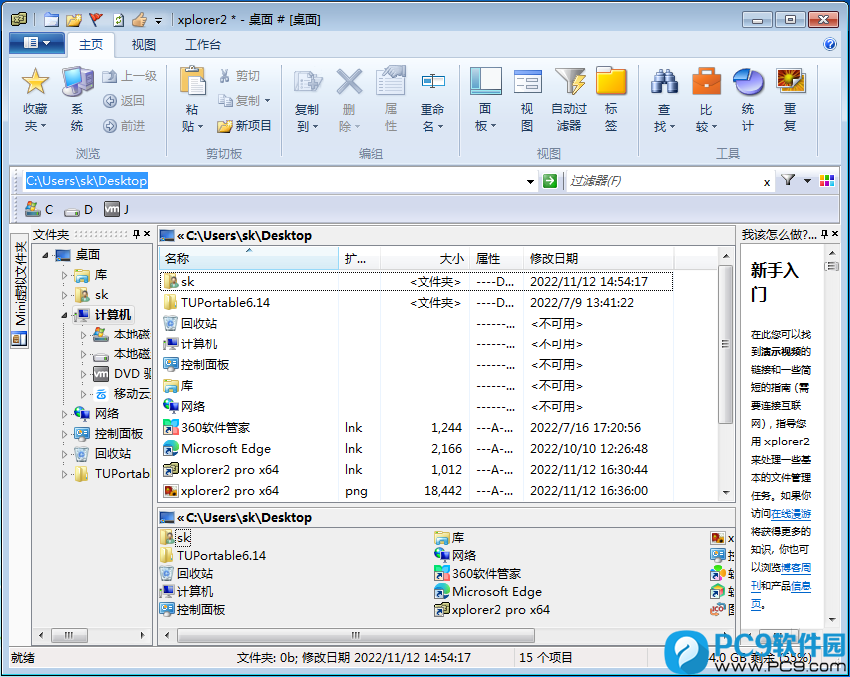
Task: Open 属性 properties from the ribbon
Action: click(391, 99)
